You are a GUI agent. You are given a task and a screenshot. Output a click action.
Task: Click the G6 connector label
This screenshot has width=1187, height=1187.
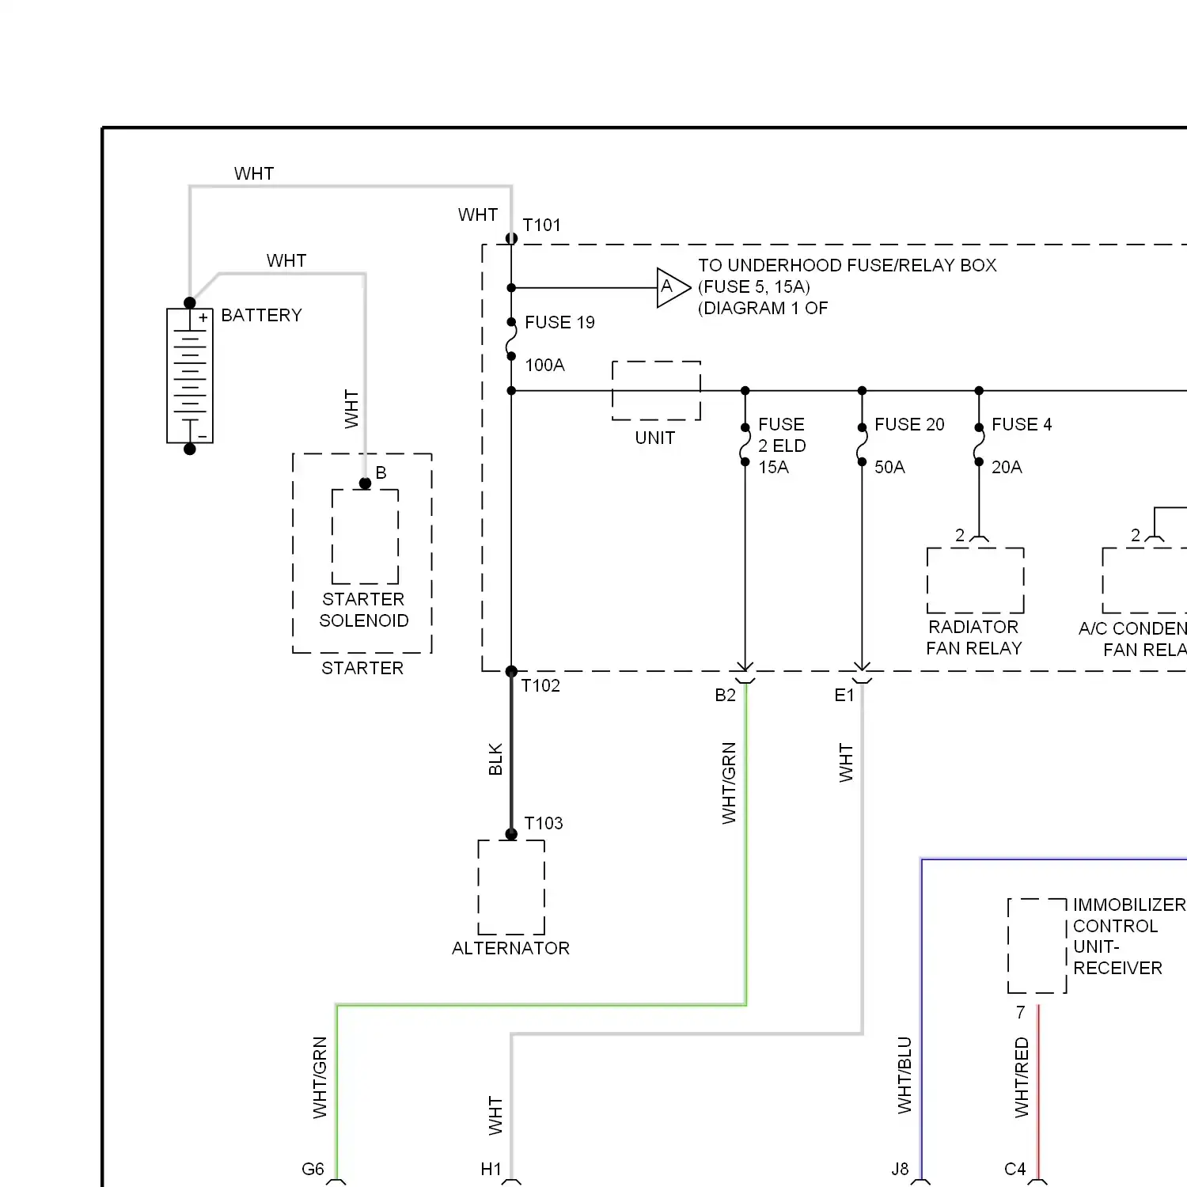pos(313,1169)
